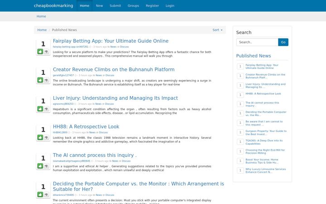
Task: Open sidebar link Gurgaon Property
Action: point(266,132)
